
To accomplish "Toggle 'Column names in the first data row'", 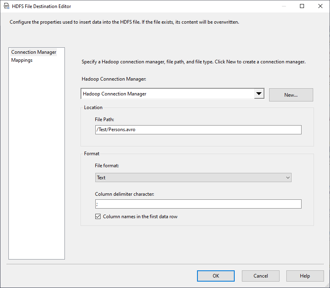I will pyautogui.click(x=98, y=216).
